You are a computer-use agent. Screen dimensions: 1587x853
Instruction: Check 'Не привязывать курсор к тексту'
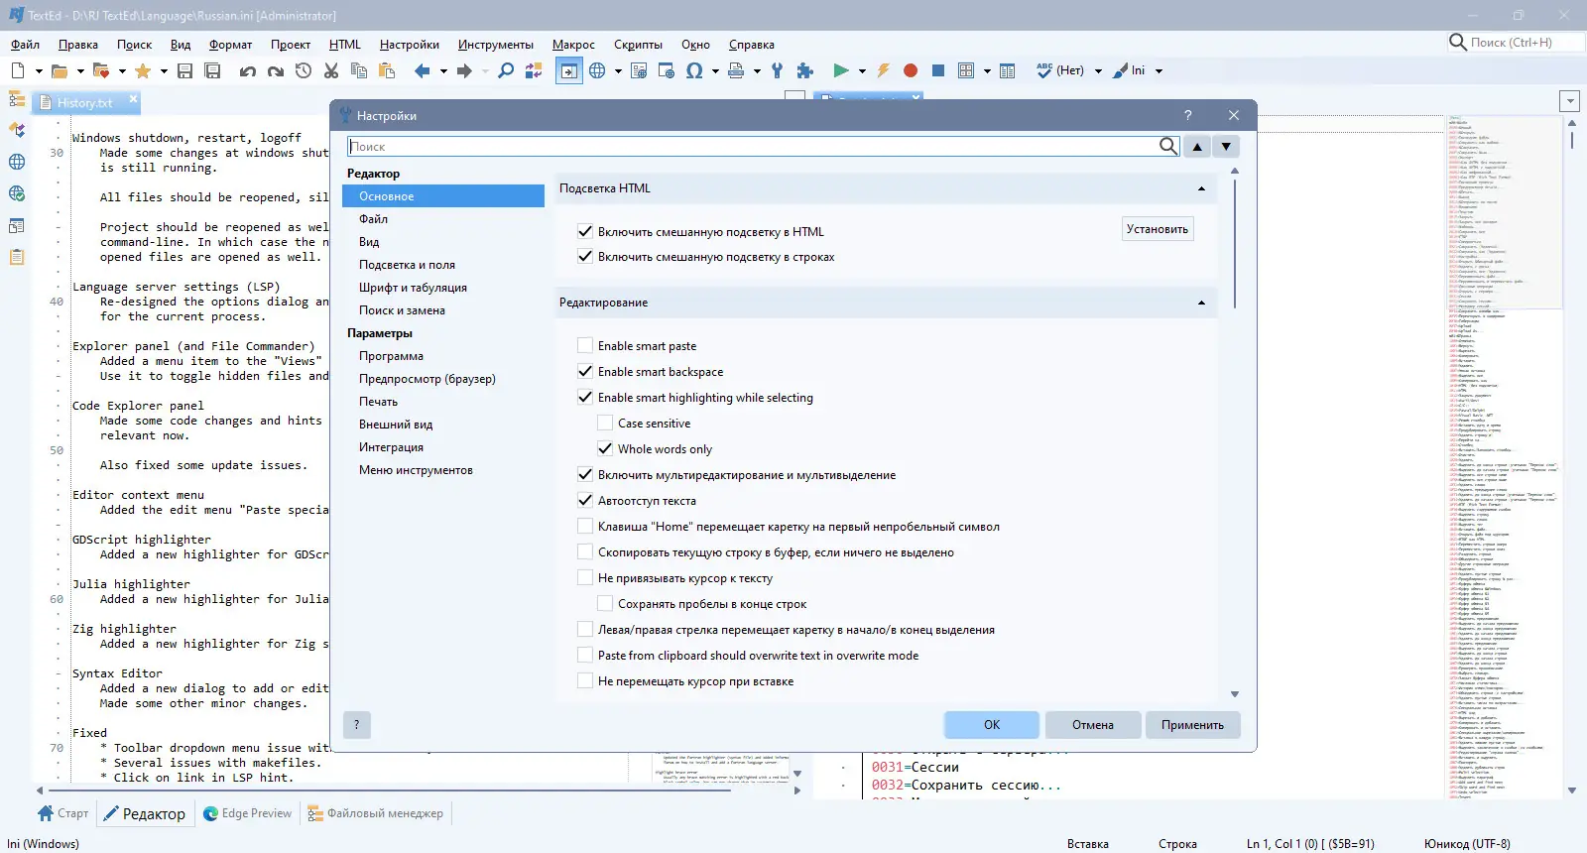click(x=585, y=577)
